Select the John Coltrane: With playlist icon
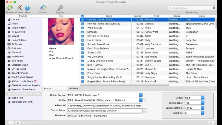This screenshot has width=222, height=125. tap(9, 102)
